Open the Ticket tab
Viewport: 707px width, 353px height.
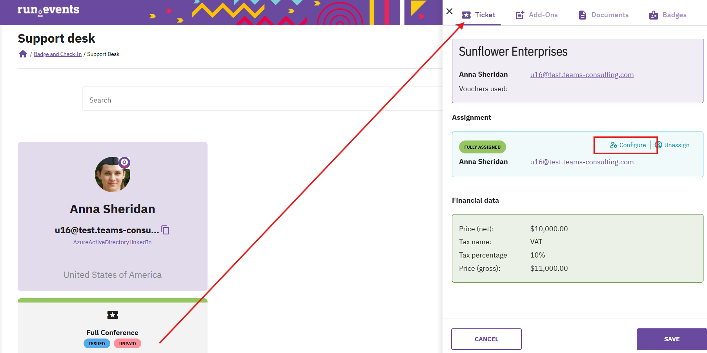coord(478,15)
